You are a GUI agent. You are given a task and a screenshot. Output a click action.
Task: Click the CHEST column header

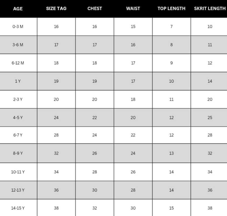[x=95, y=8]
